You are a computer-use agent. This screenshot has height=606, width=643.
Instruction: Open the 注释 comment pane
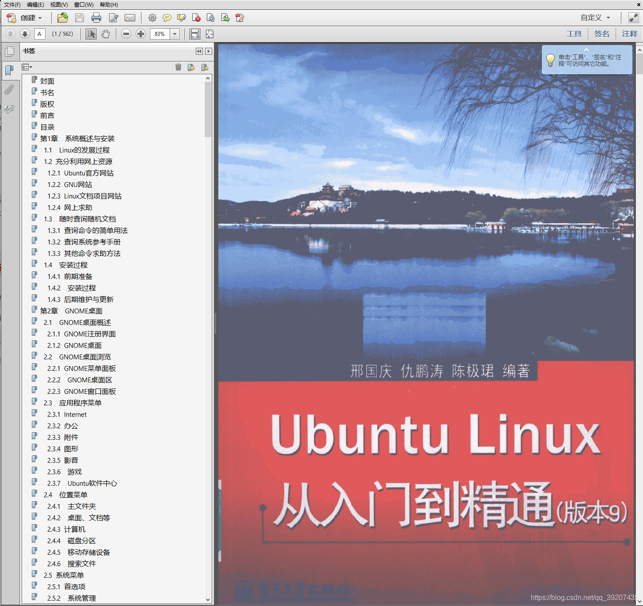(x=629, y=34)
